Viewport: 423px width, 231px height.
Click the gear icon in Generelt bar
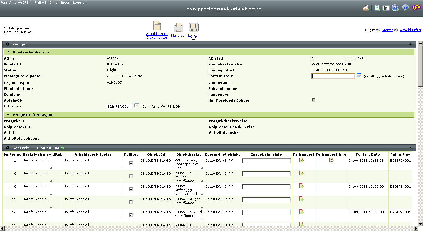click(8, 148)
